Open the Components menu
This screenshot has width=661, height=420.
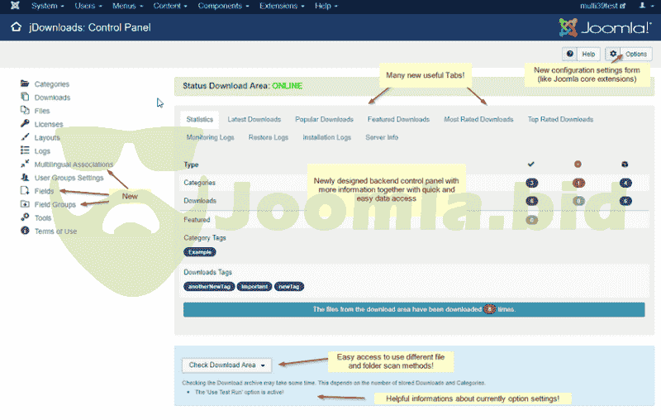click(x=222, y=6)
